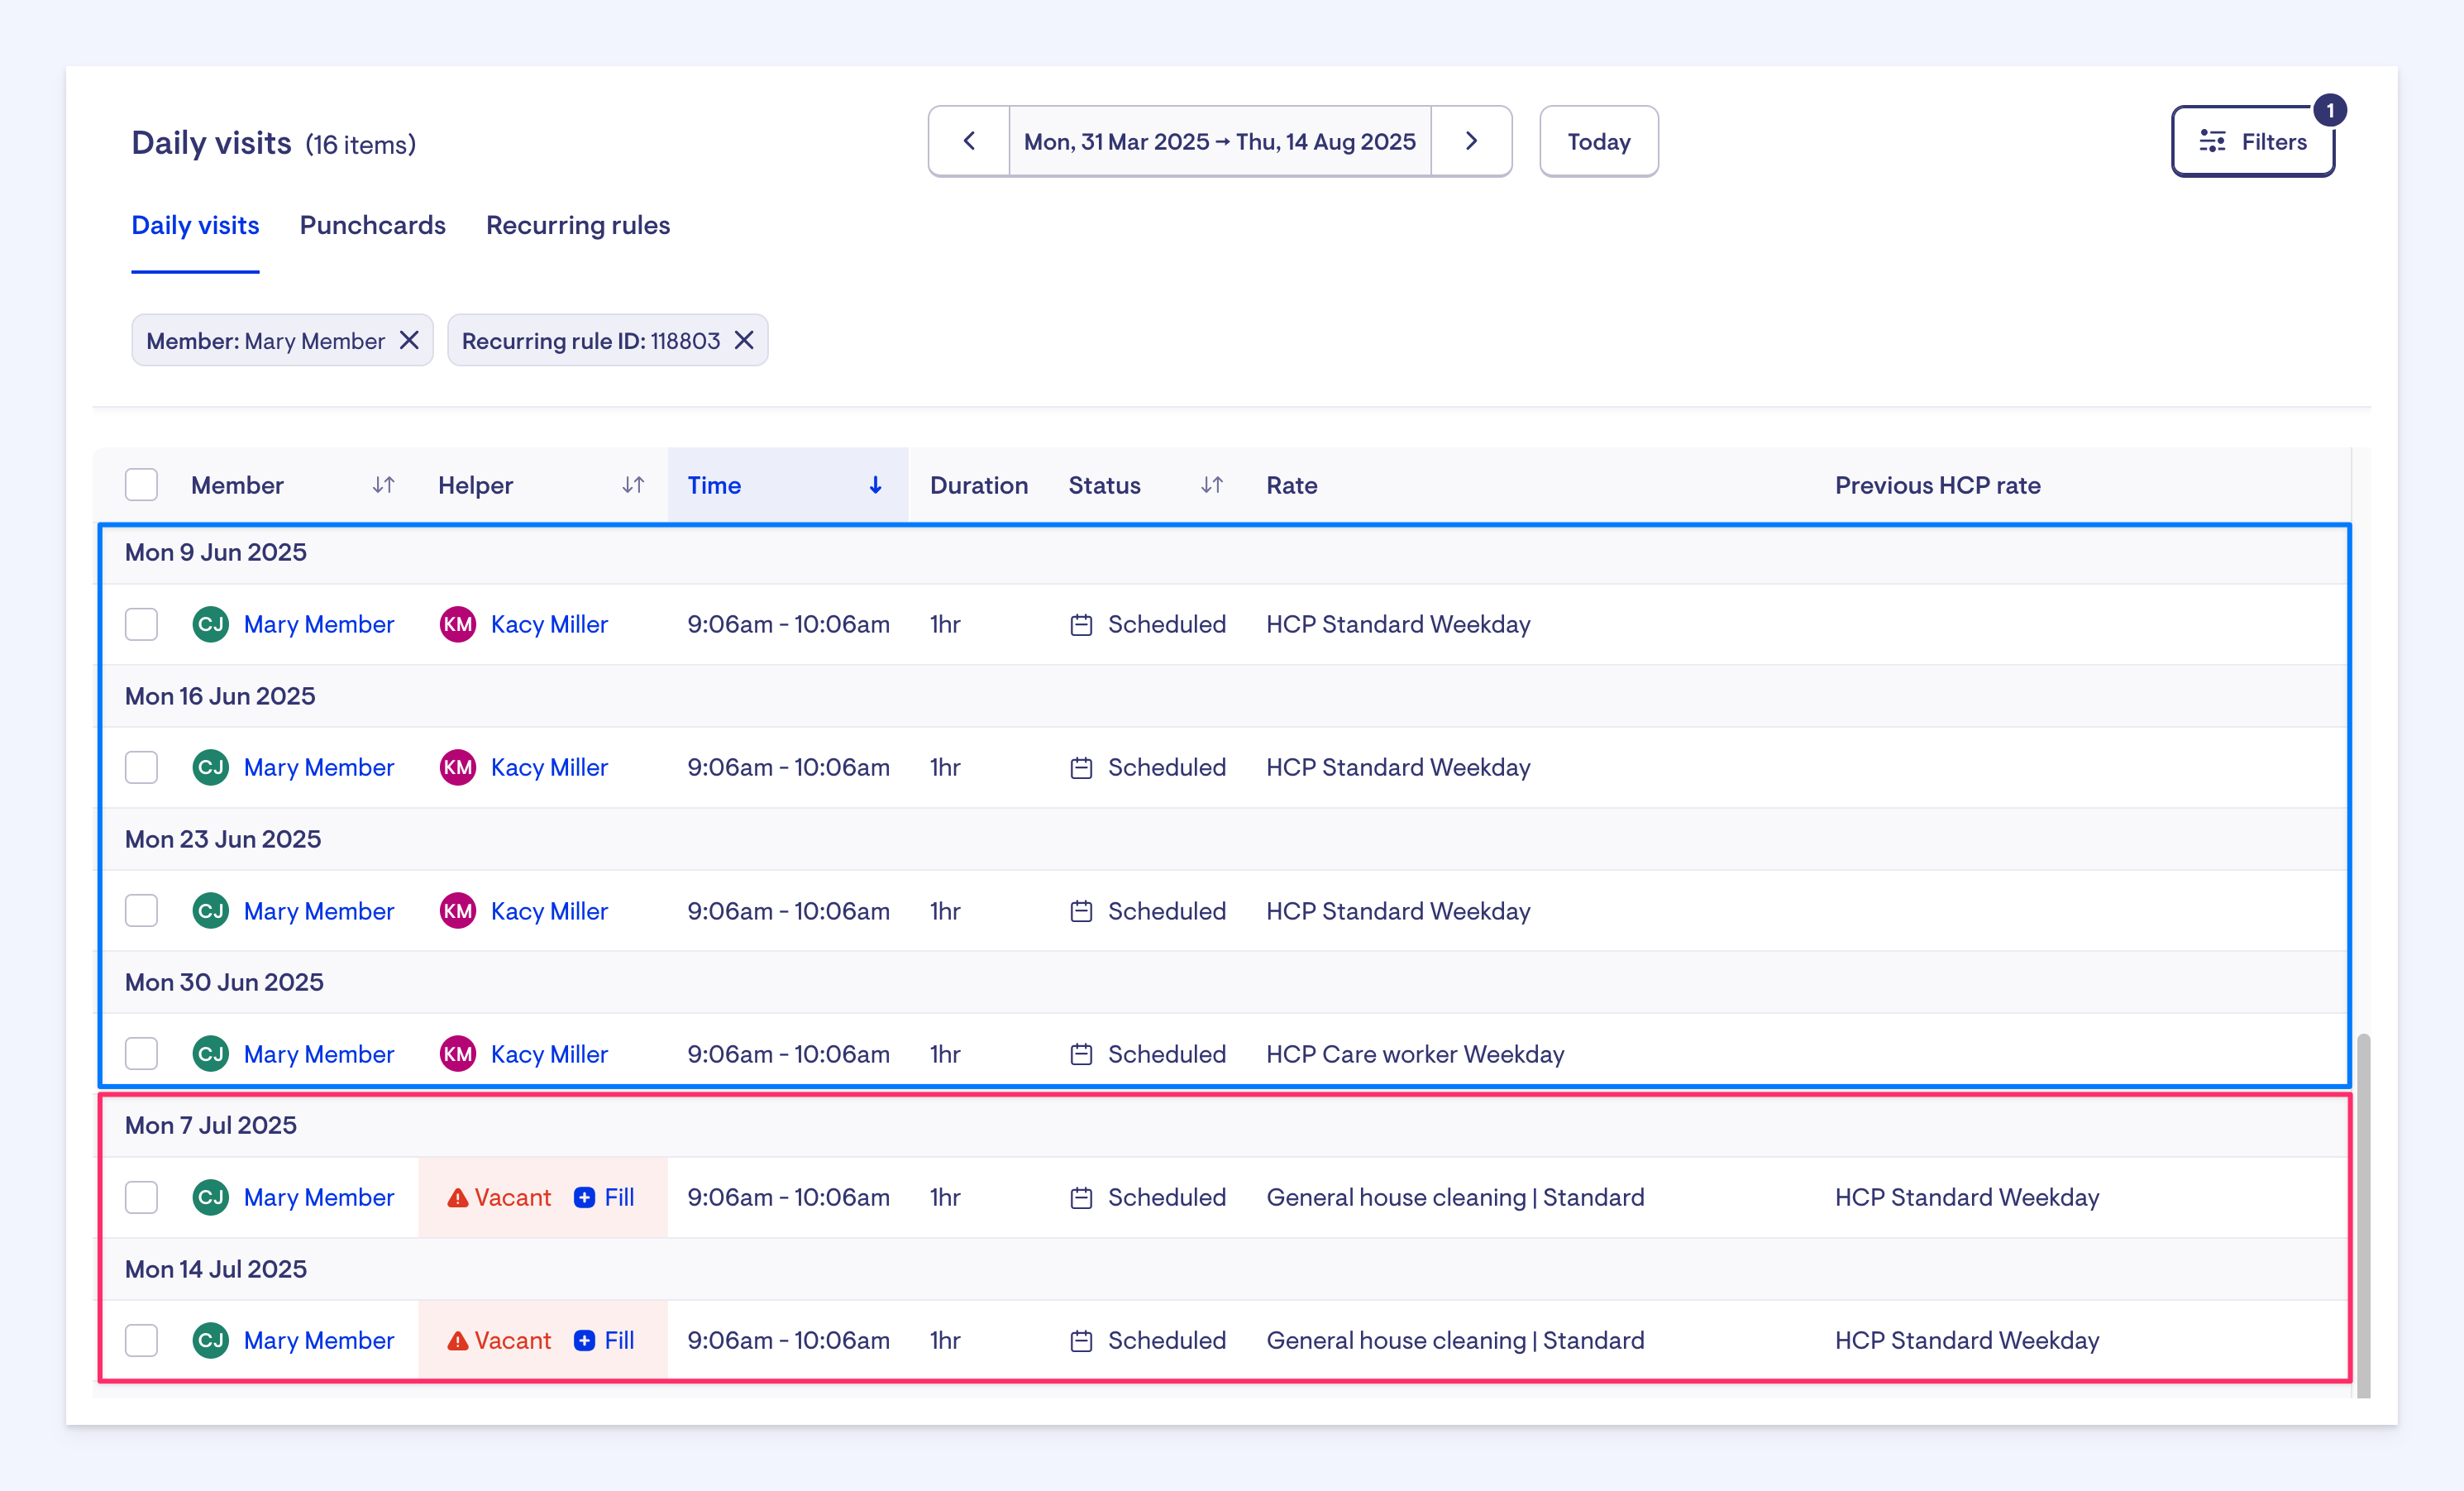Screen dimensions: 2464x1491
Task: Check the Mon 30 Jun visit checkbox
Action: tap(141, 1054)
